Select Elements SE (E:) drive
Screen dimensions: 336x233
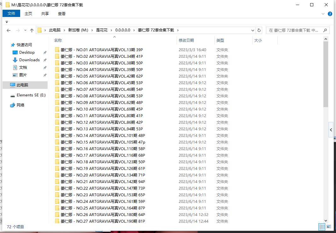click(31, 95)
